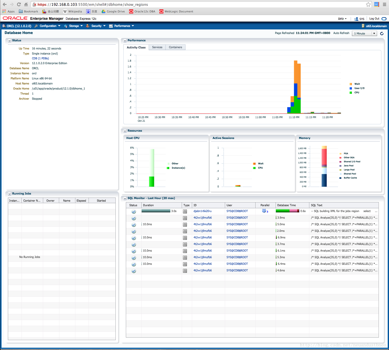
Task: Bookmark this page with star icon
Action: pyautogui.click(x=368, y=5)
